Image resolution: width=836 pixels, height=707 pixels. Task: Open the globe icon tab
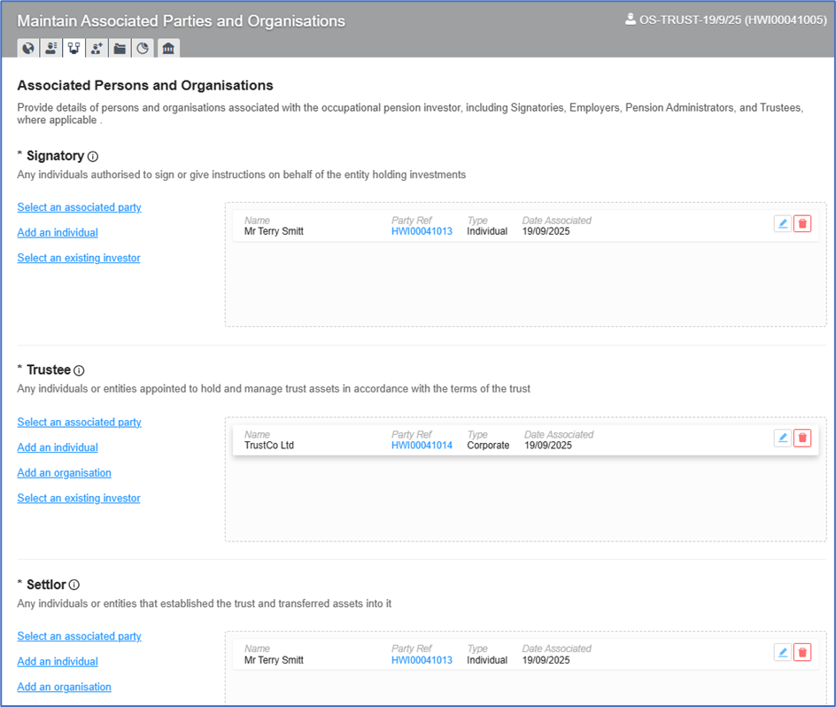(x=28, y=49)
